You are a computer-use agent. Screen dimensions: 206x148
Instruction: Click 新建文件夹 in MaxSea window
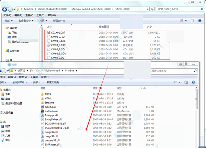click(53, 82)
